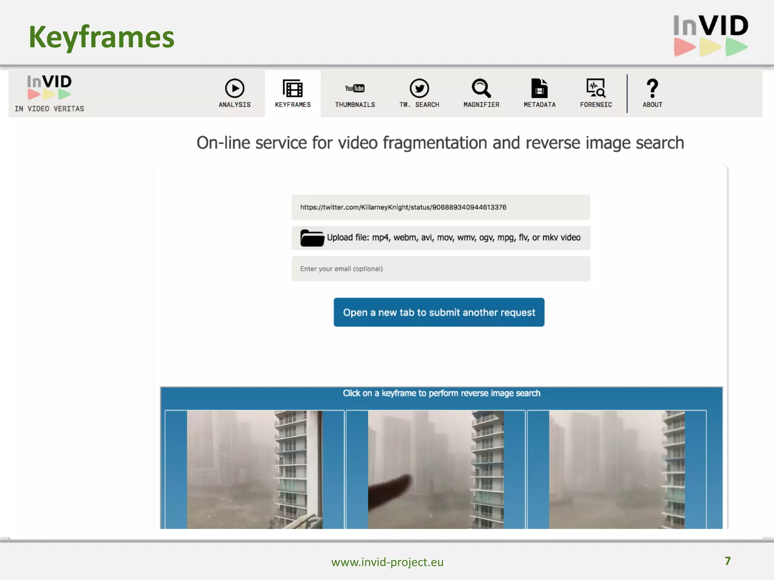Switch to the ANALYSIS tab label
Screen dimensions: 774x580
235,105
